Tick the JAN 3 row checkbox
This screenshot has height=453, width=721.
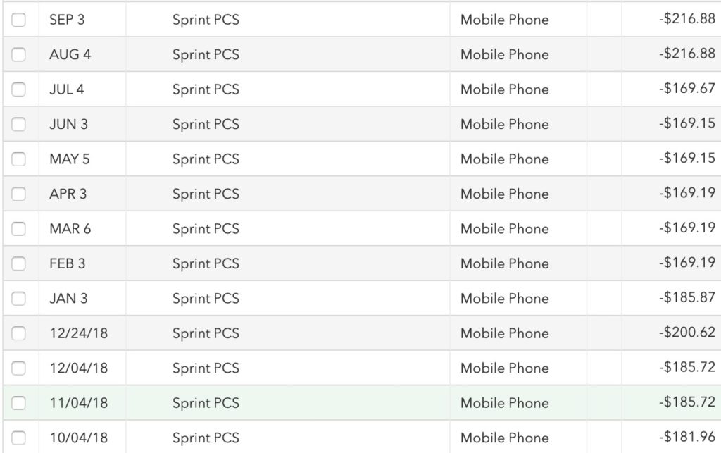pos(18,299)
